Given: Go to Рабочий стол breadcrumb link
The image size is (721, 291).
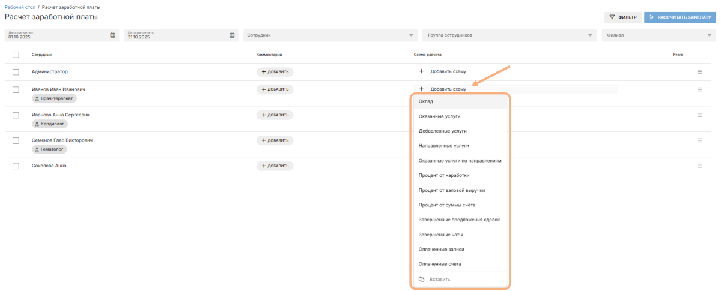Looking at the screenshot, I should 19,7.
